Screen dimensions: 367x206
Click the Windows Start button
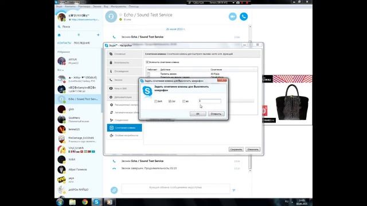point(60,202)
